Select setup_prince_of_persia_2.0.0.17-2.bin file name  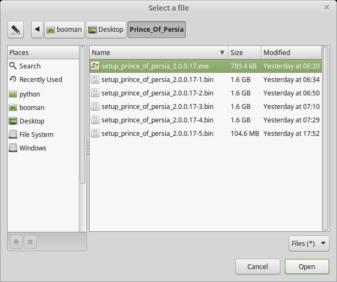[157, 93]
